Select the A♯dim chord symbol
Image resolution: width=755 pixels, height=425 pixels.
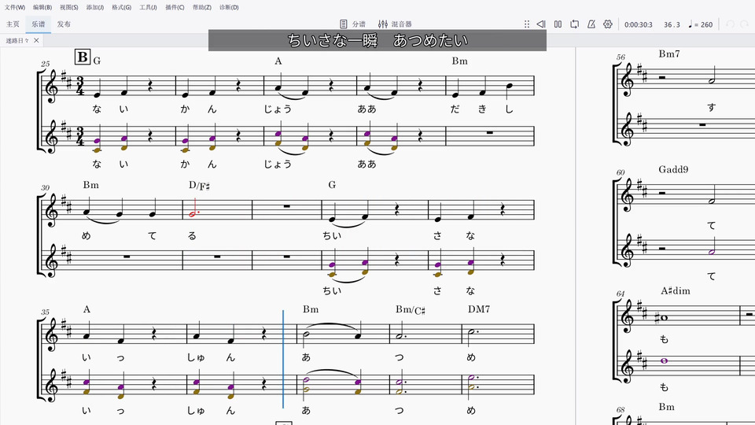point(676,291)
